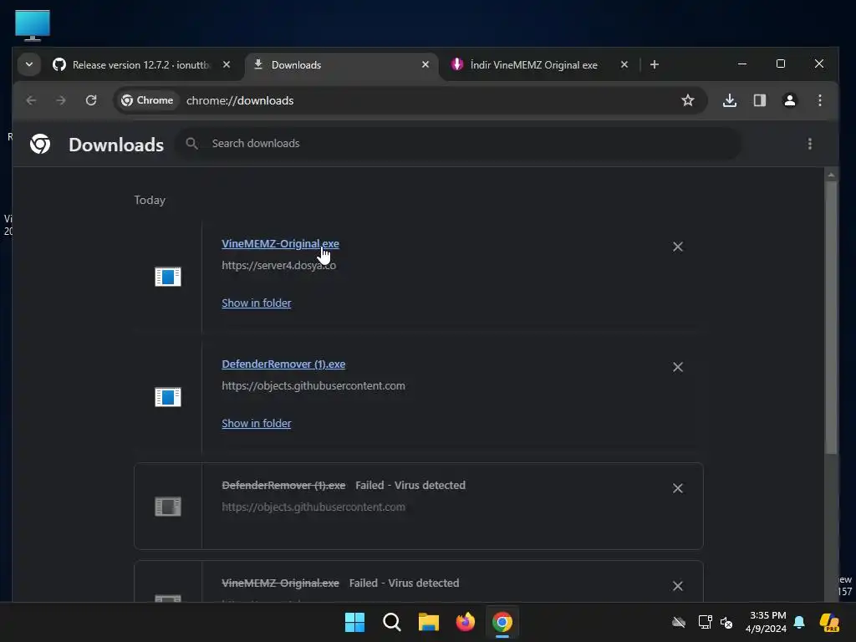Launch Firefox from the taskbar
The height and width of the screenshot is (642, 856).
(x=465, y=622)
